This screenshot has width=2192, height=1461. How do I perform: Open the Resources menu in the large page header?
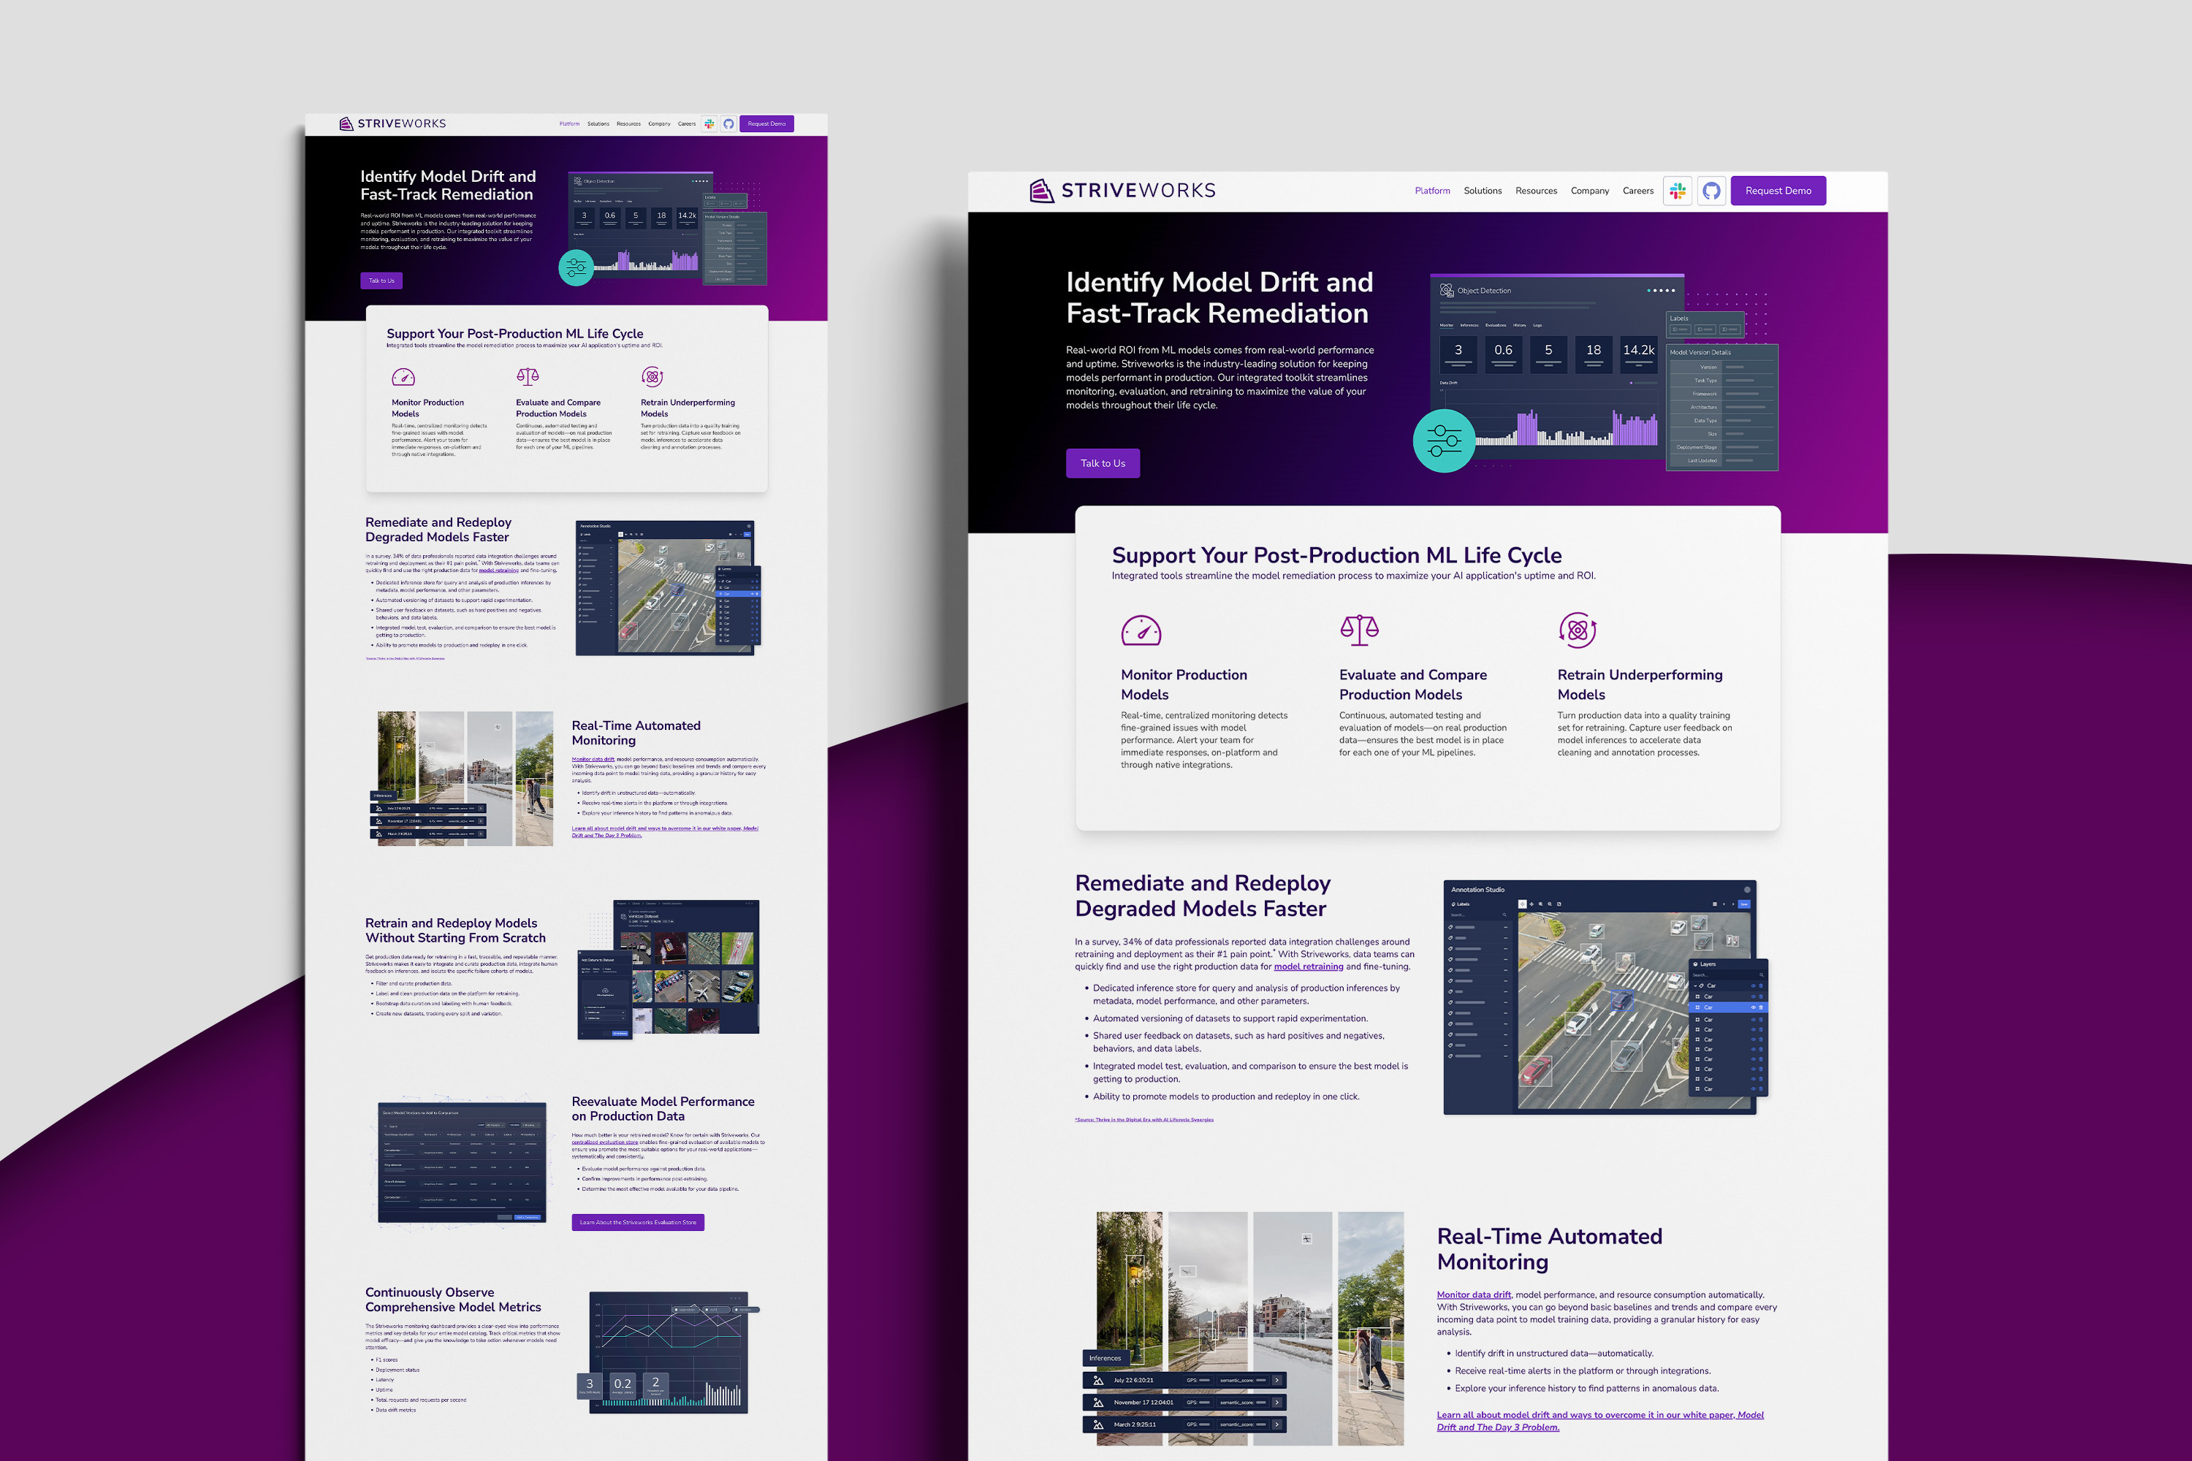[x=1536, y=191]
